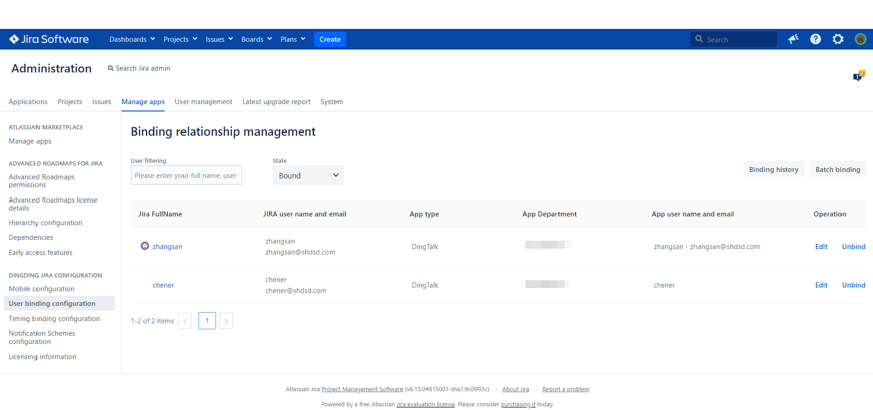Open the help question mark icon
This screenshot has height=410, width=873.
[816, 39]
